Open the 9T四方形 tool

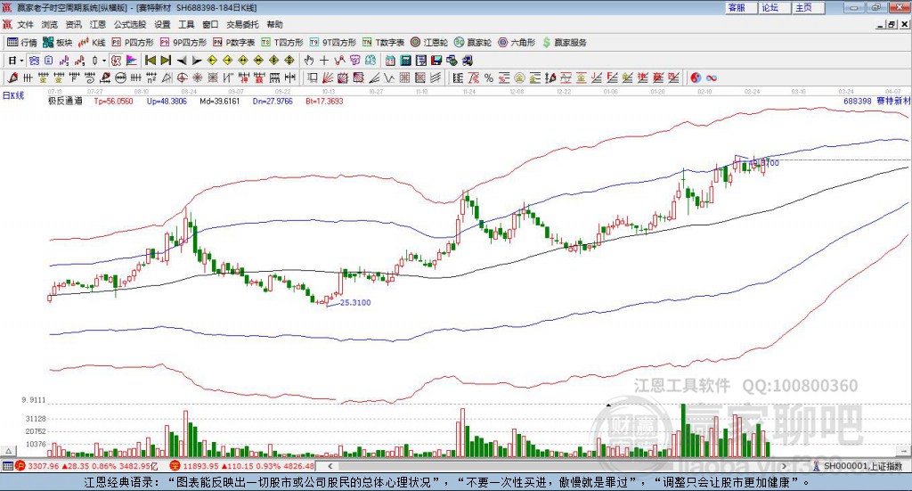pos(333,43)
